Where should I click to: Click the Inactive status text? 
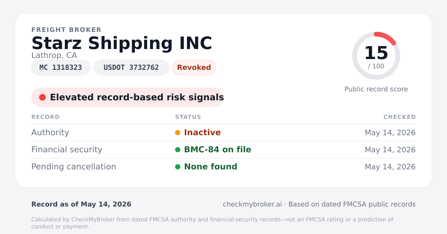202,133
